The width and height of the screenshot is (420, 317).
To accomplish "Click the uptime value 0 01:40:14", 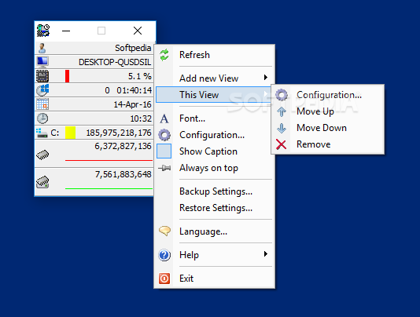I will click(128, 90).
